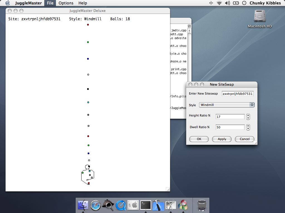Switch to Terminal in the Dock

pos(146,205)
